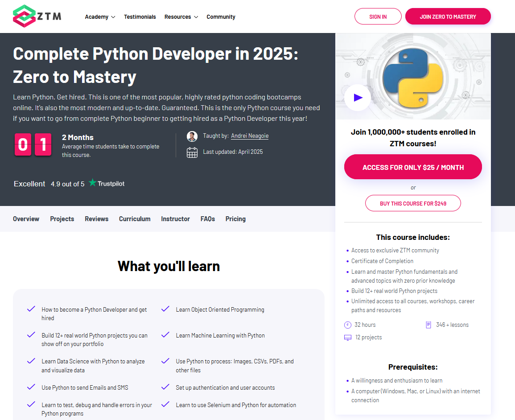Click the clock icon next to 32 hours
This screenshot has height=420, width=515.
[x=347, y=325]
